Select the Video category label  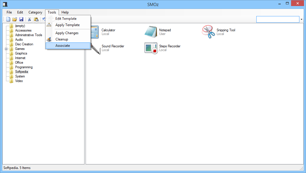[19, 81]
